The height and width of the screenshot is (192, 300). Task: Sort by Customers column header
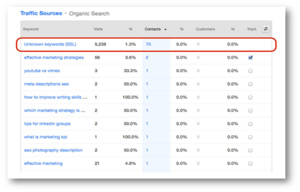pos(205,29)
